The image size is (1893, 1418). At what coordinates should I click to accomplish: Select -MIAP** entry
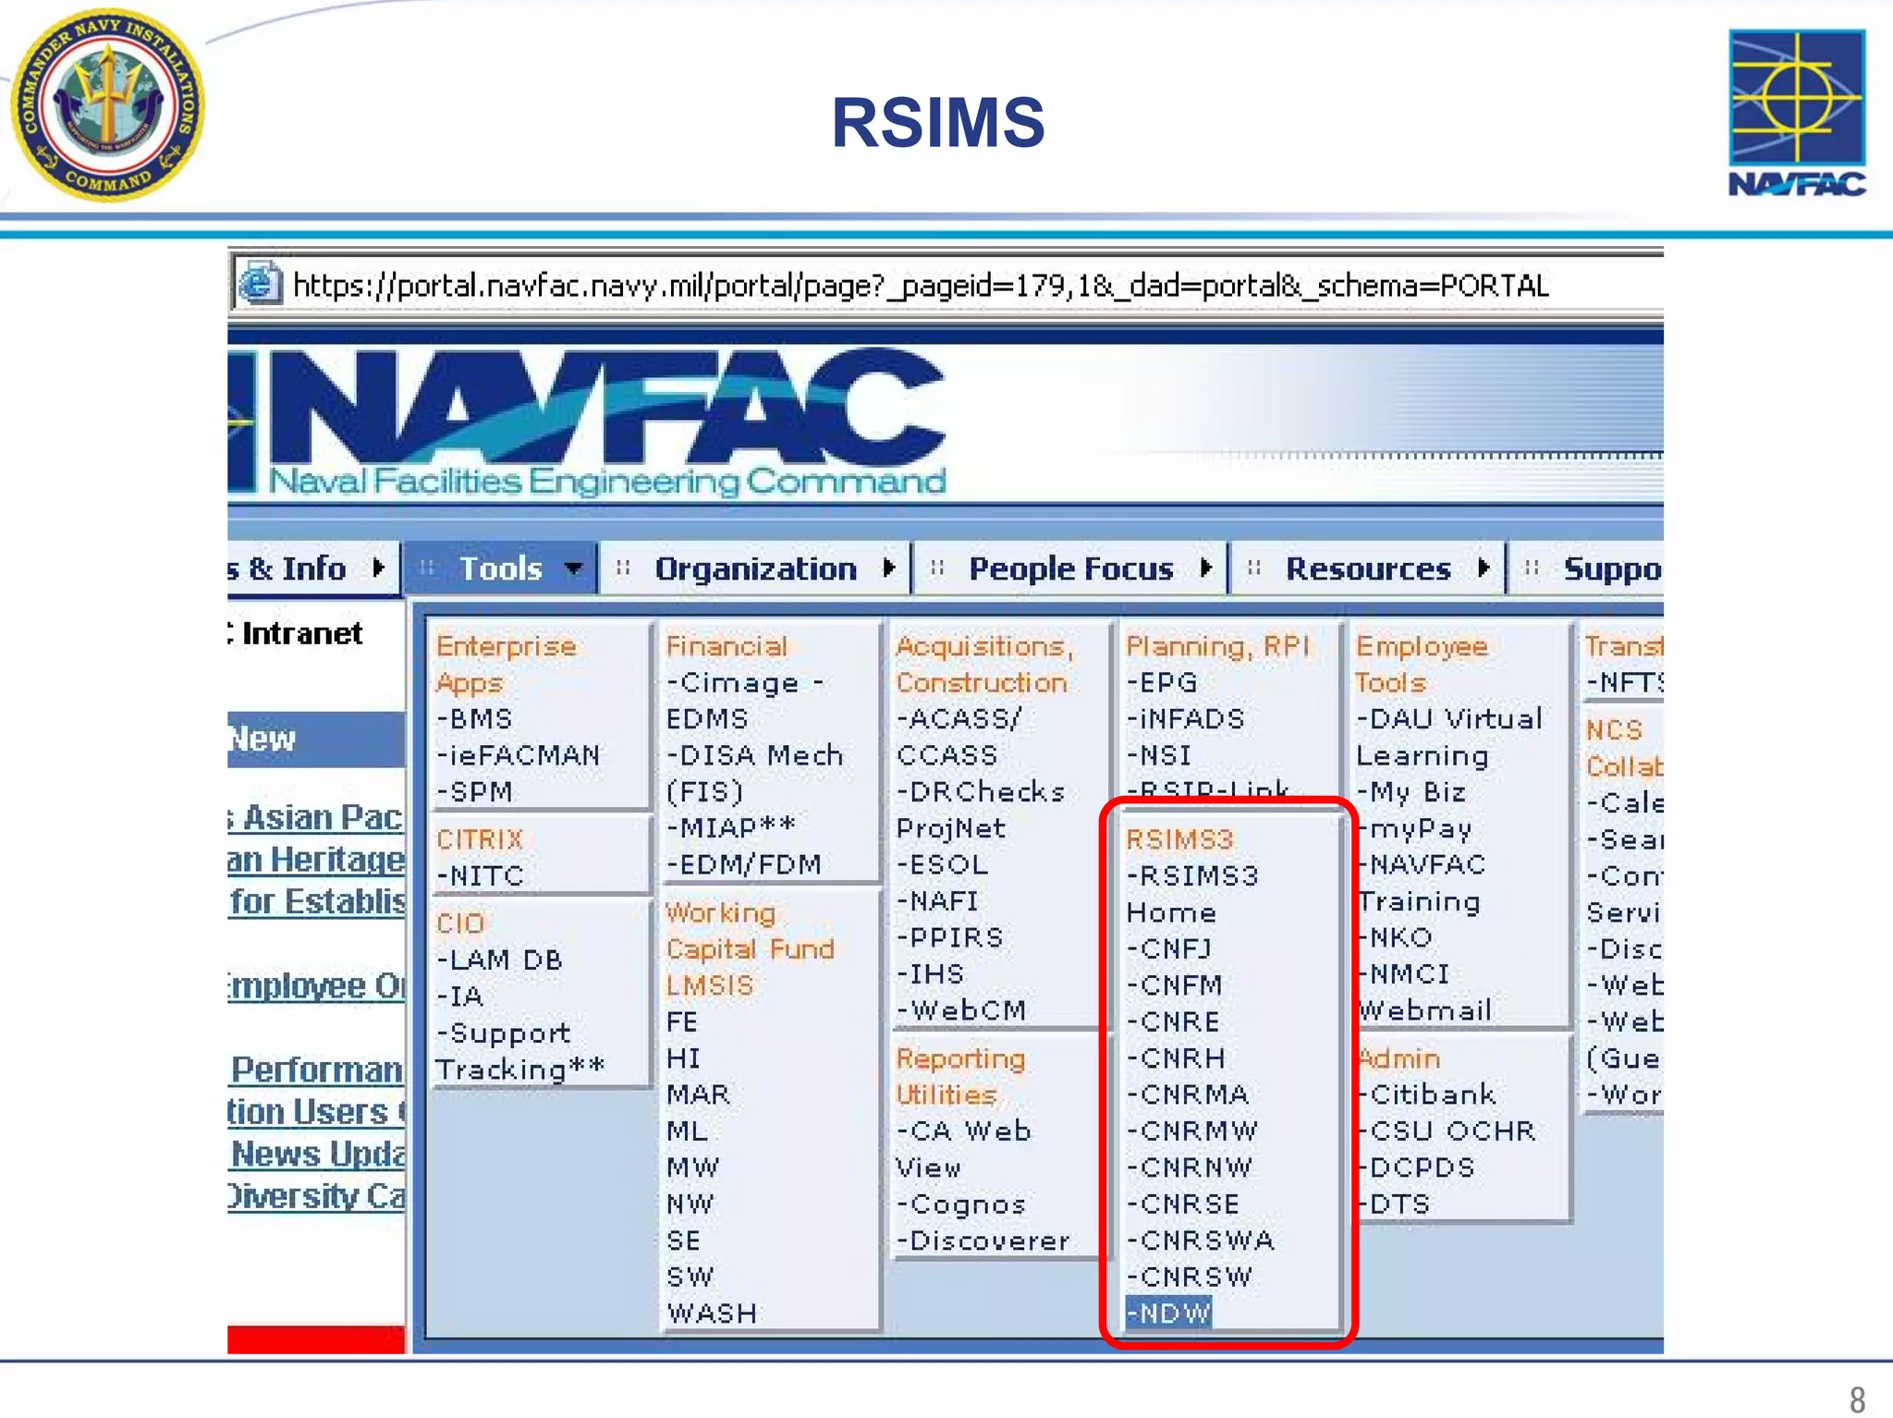pyautogui.click(x=730, y=827)
